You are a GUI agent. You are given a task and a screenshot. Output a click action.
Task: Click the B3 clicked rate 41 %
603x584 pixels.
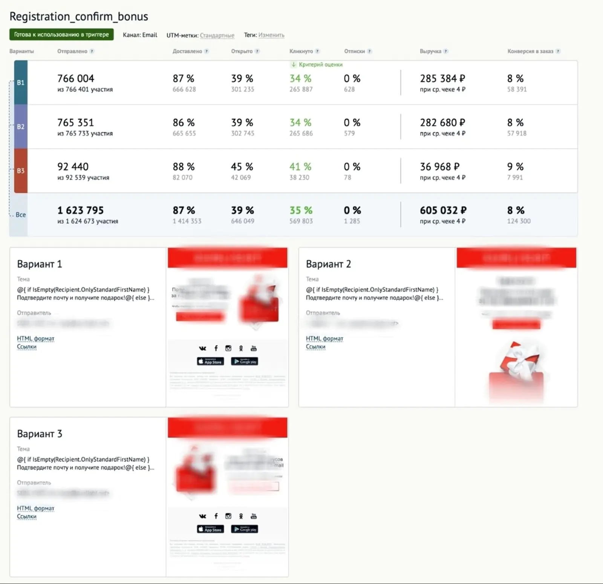pos(300,167)
